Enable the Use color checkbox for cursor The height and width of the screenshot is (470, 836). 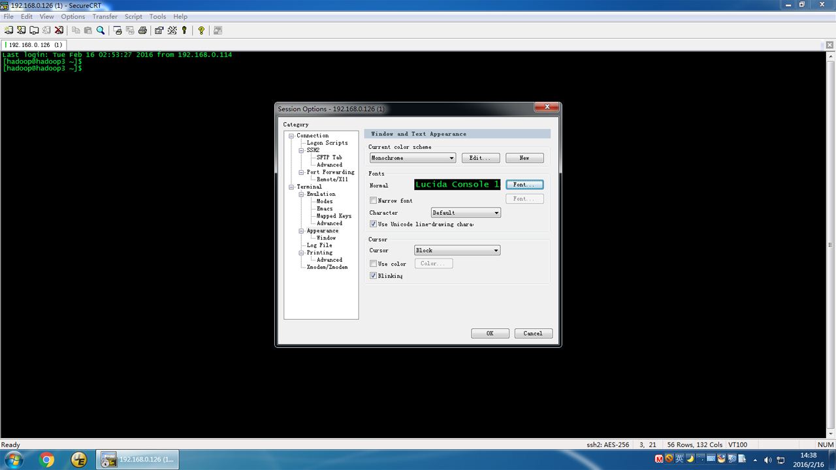pyautogui.click(x=374, y=264)
